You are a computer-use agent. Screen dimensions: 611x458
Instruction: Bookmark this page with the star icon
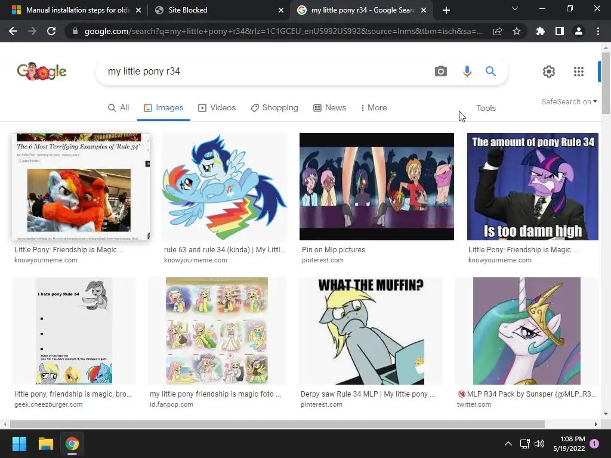pyautogui.click(x=517, y=31)
